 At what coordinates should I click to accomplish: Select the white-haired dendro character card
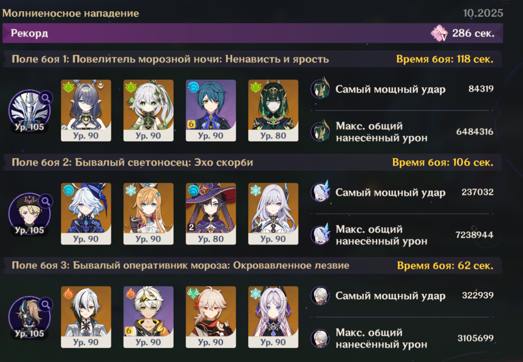tap(148, 111)
